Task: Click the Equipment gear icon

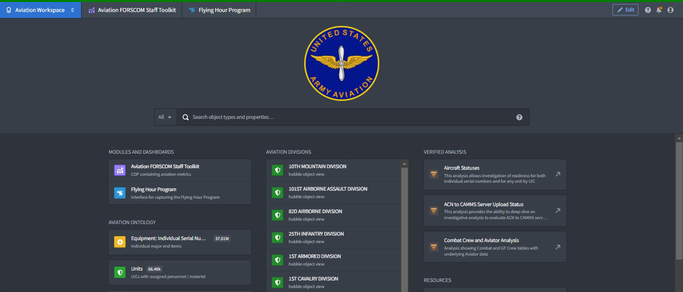Action: [120, 242]
